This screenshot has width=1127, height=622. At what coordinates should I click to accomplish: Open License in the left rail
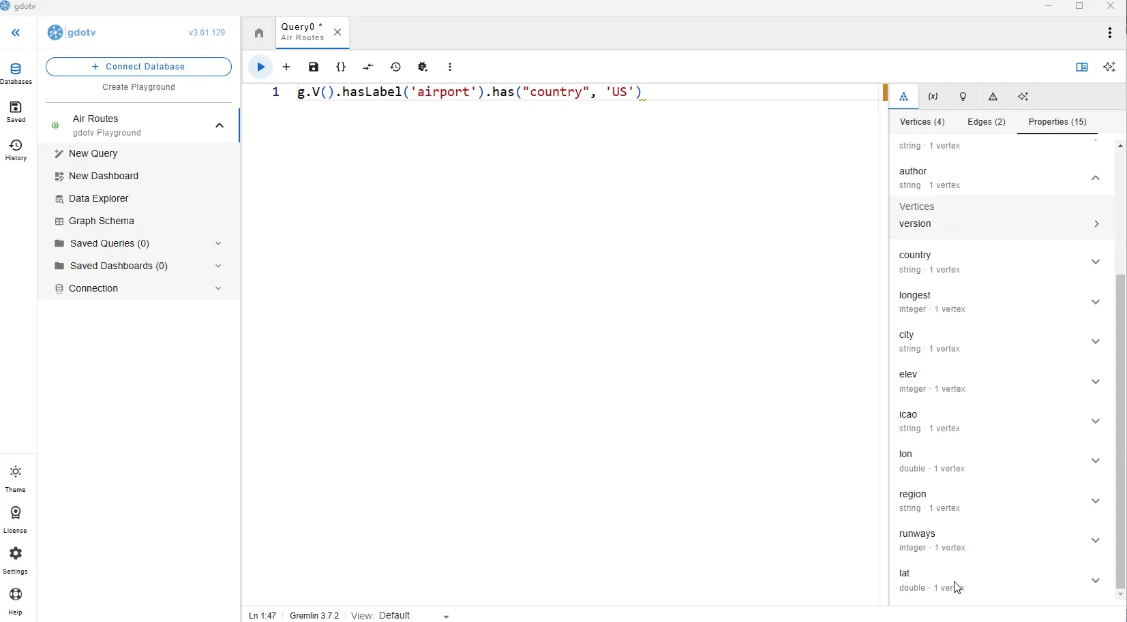pyautogui.click(x=16, y=520)
